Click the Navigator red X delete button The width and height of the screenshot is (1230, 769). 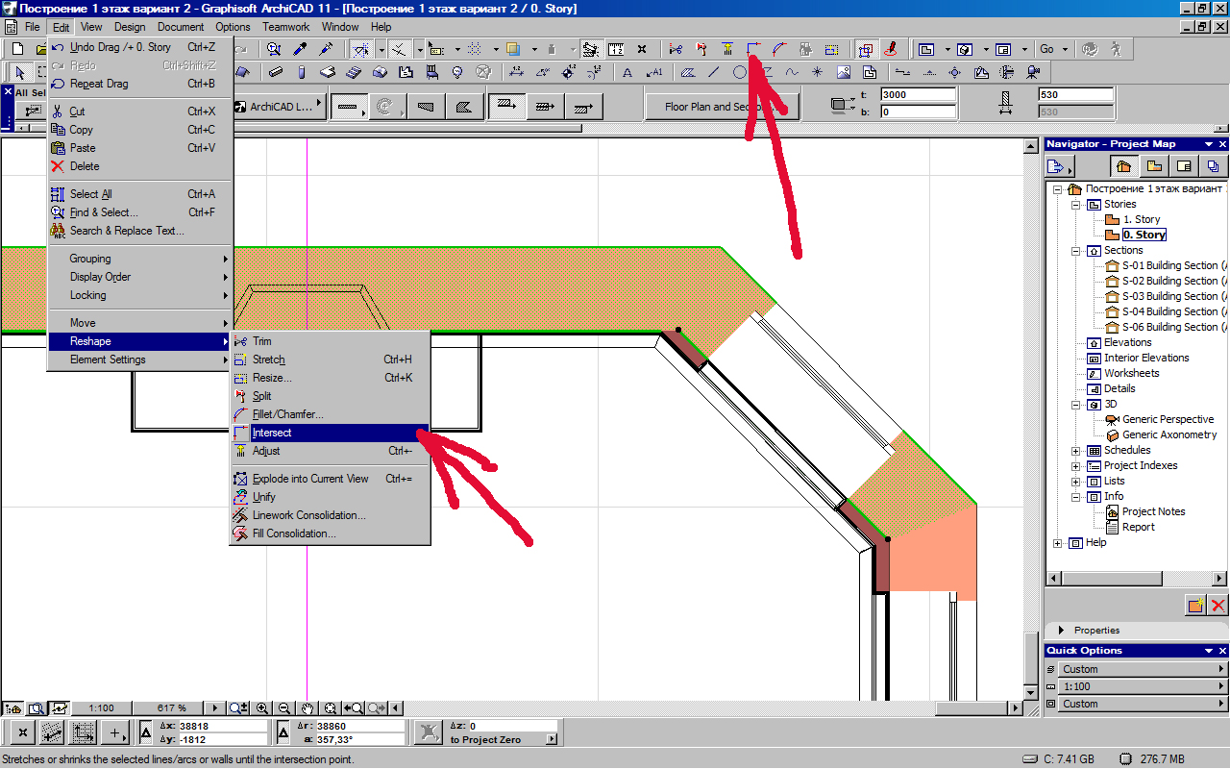pos(1218,605)
